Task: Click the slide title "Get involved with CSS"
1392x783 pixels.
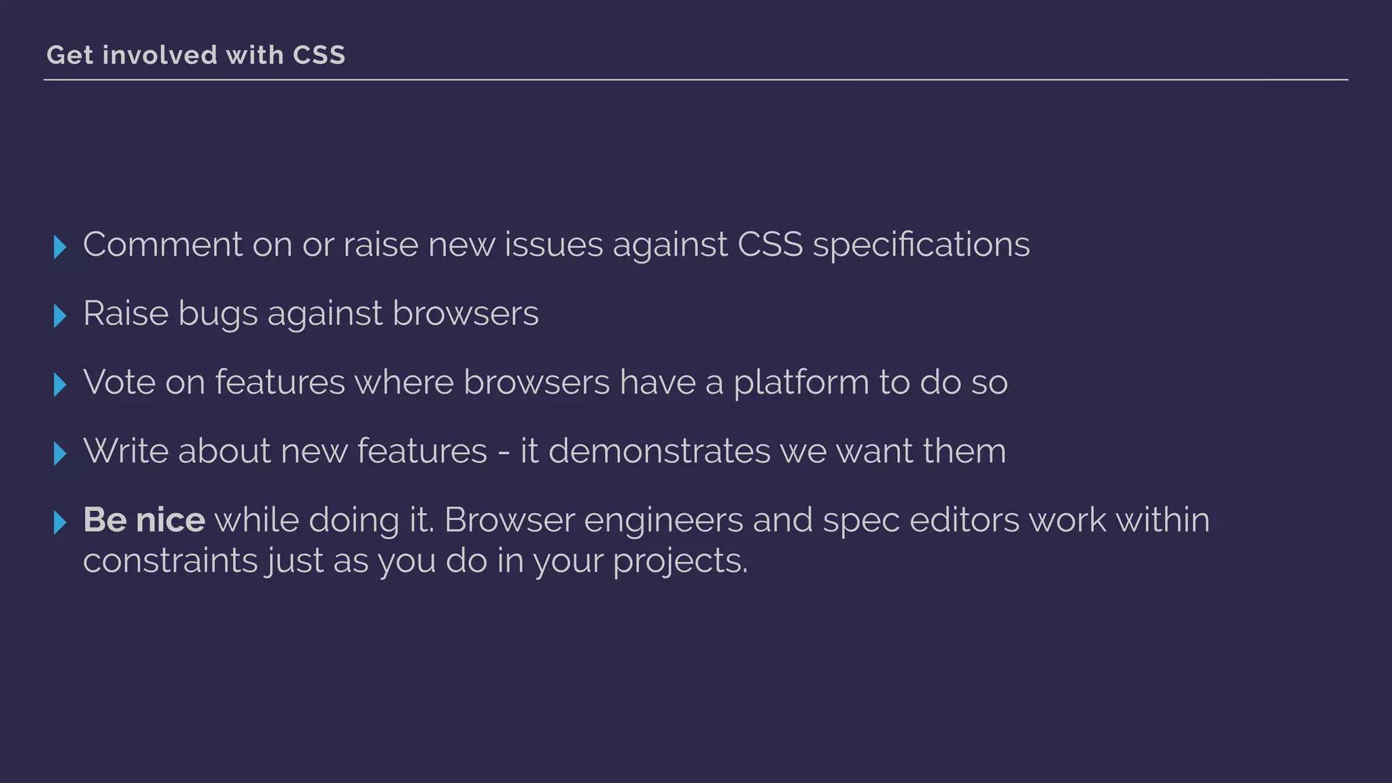Action: pos(196,55)
